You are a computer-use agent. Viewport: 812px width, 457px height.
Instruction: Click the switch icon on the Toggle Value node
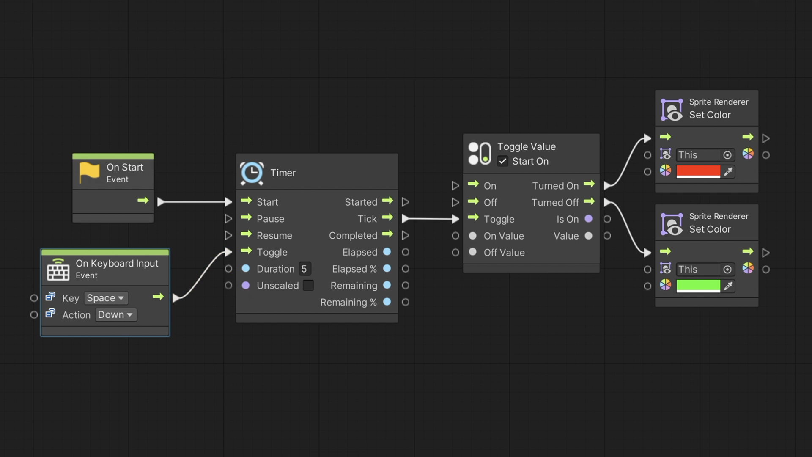pos(479,153)
